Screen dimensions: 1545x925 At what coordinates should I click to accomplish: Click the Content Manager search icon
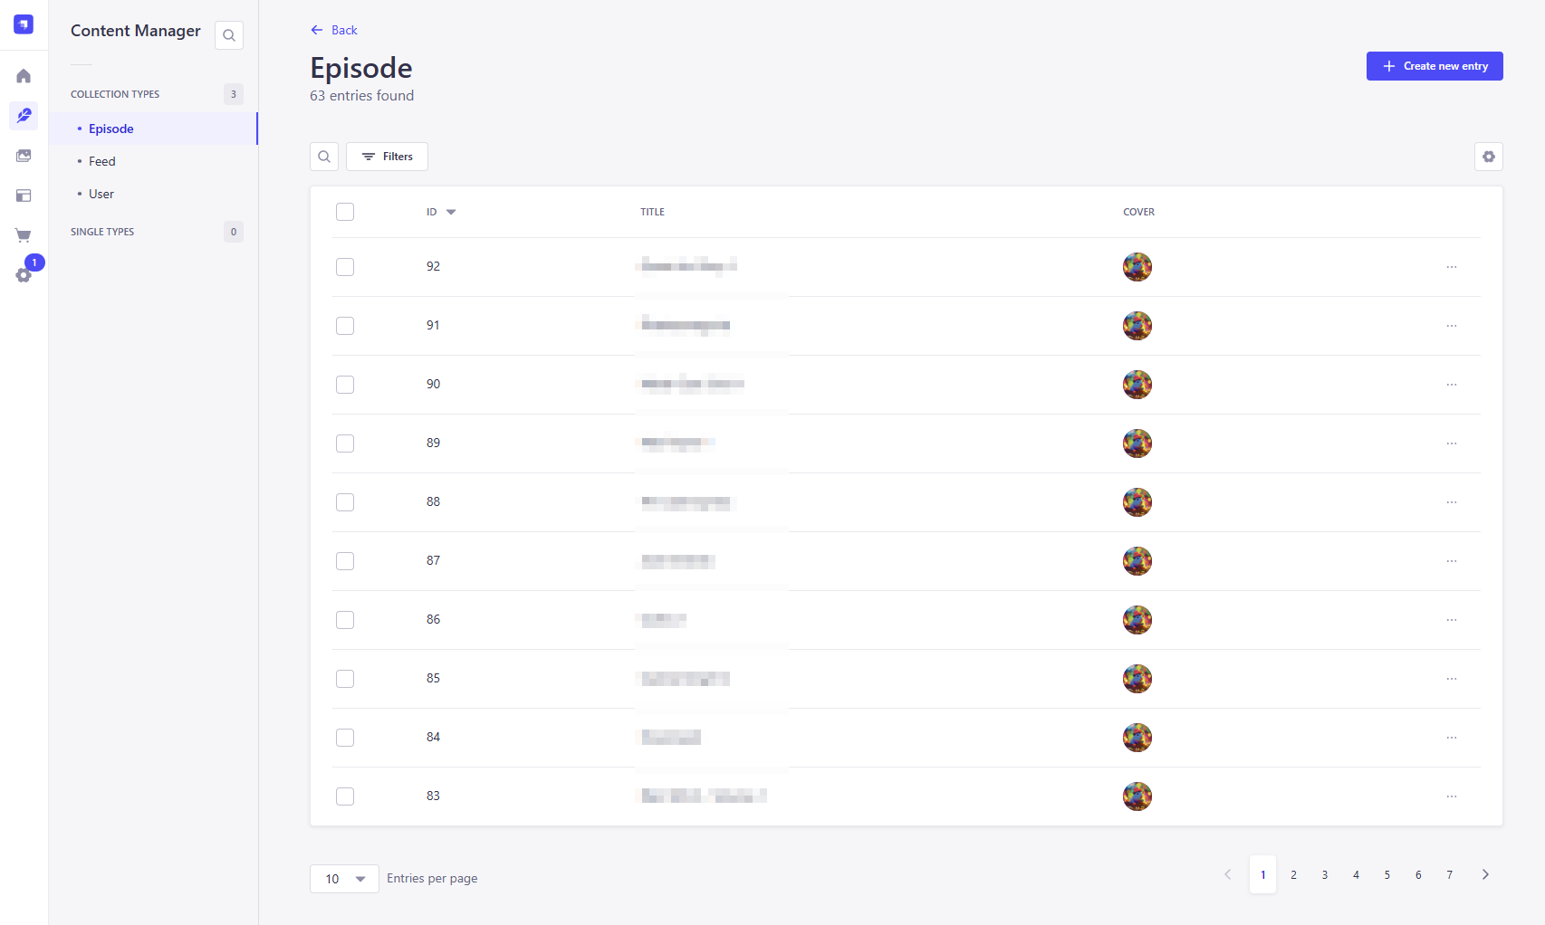coord(229,35)
